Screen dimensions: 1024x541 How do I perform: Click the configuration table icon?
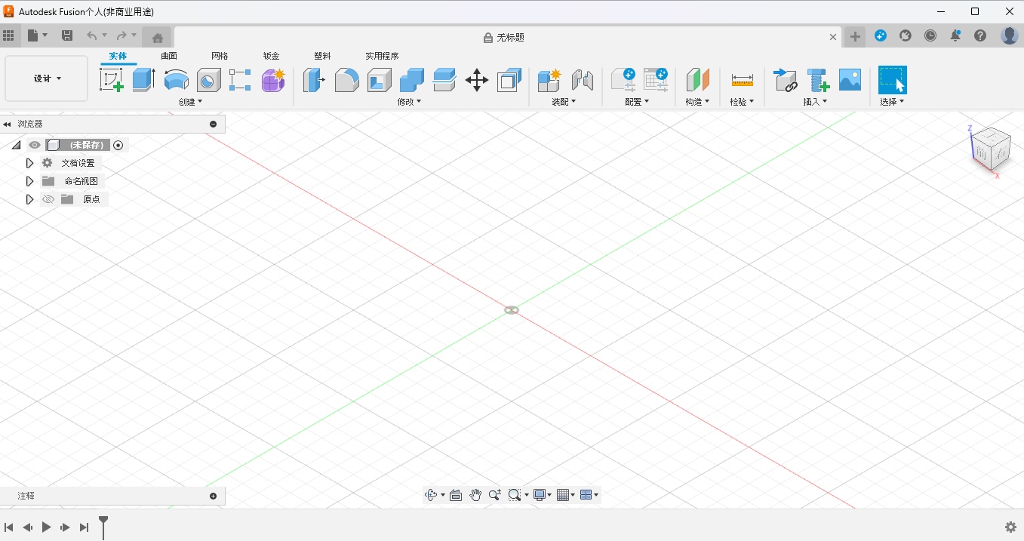pyautogui.click(x=656, y=80)
